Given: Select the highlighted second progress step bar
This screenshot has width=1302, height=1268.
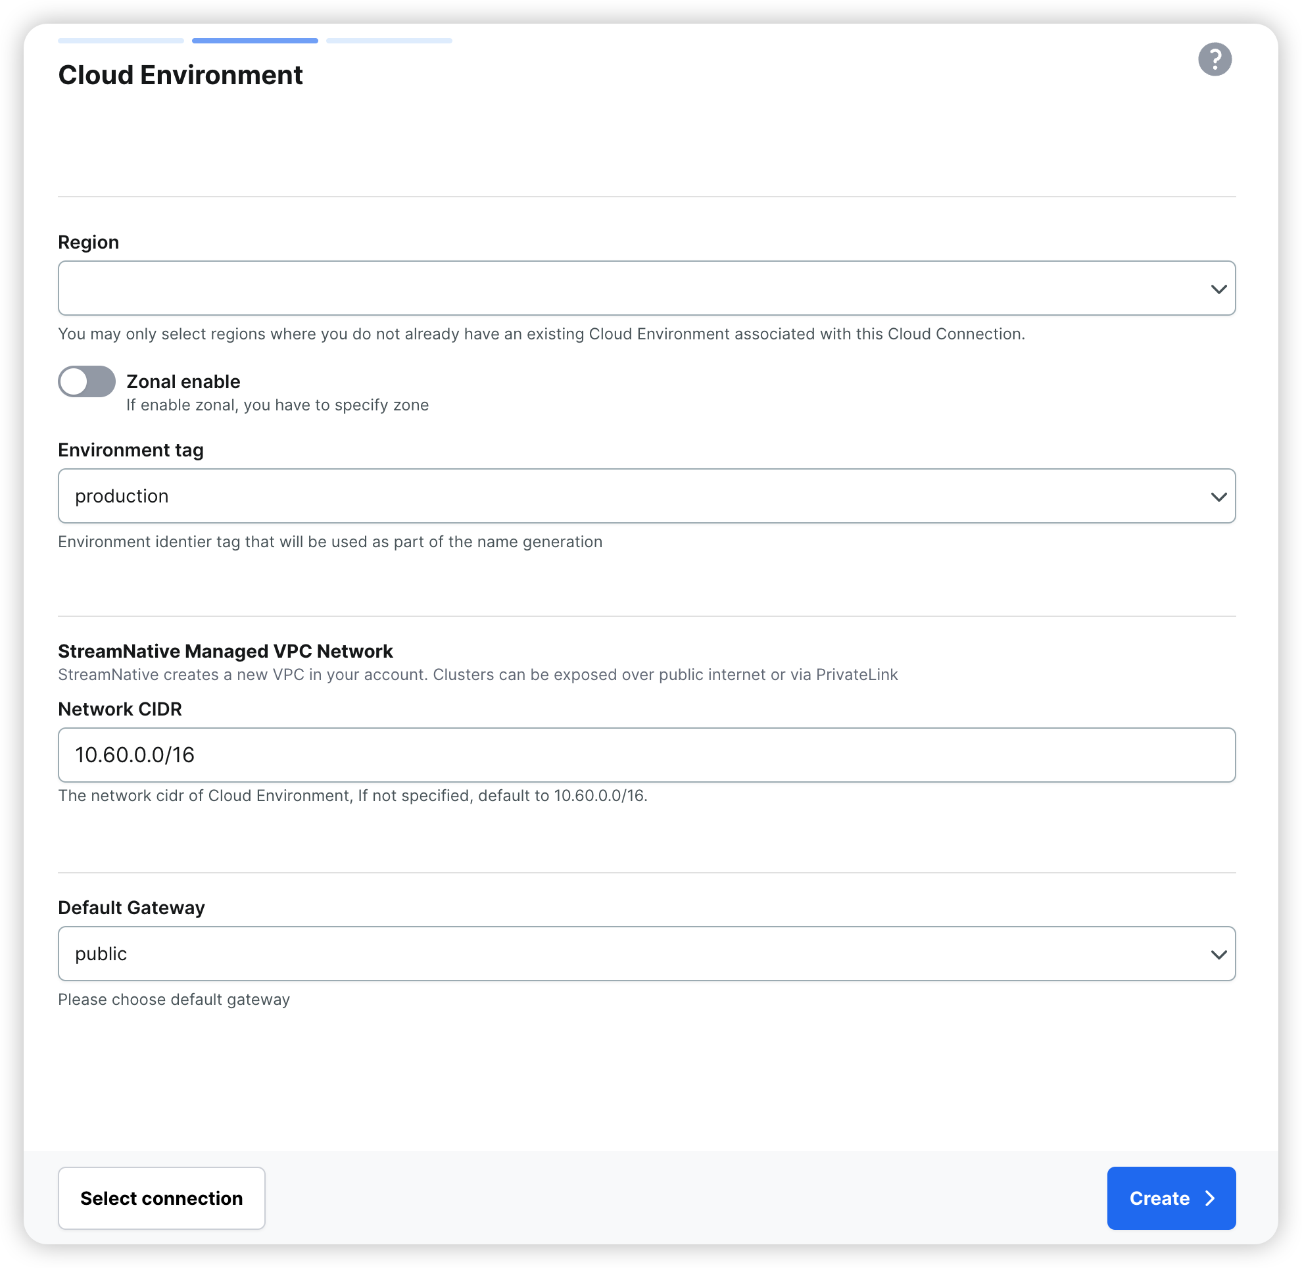Looking at the screenshot, I should (255, 41).
